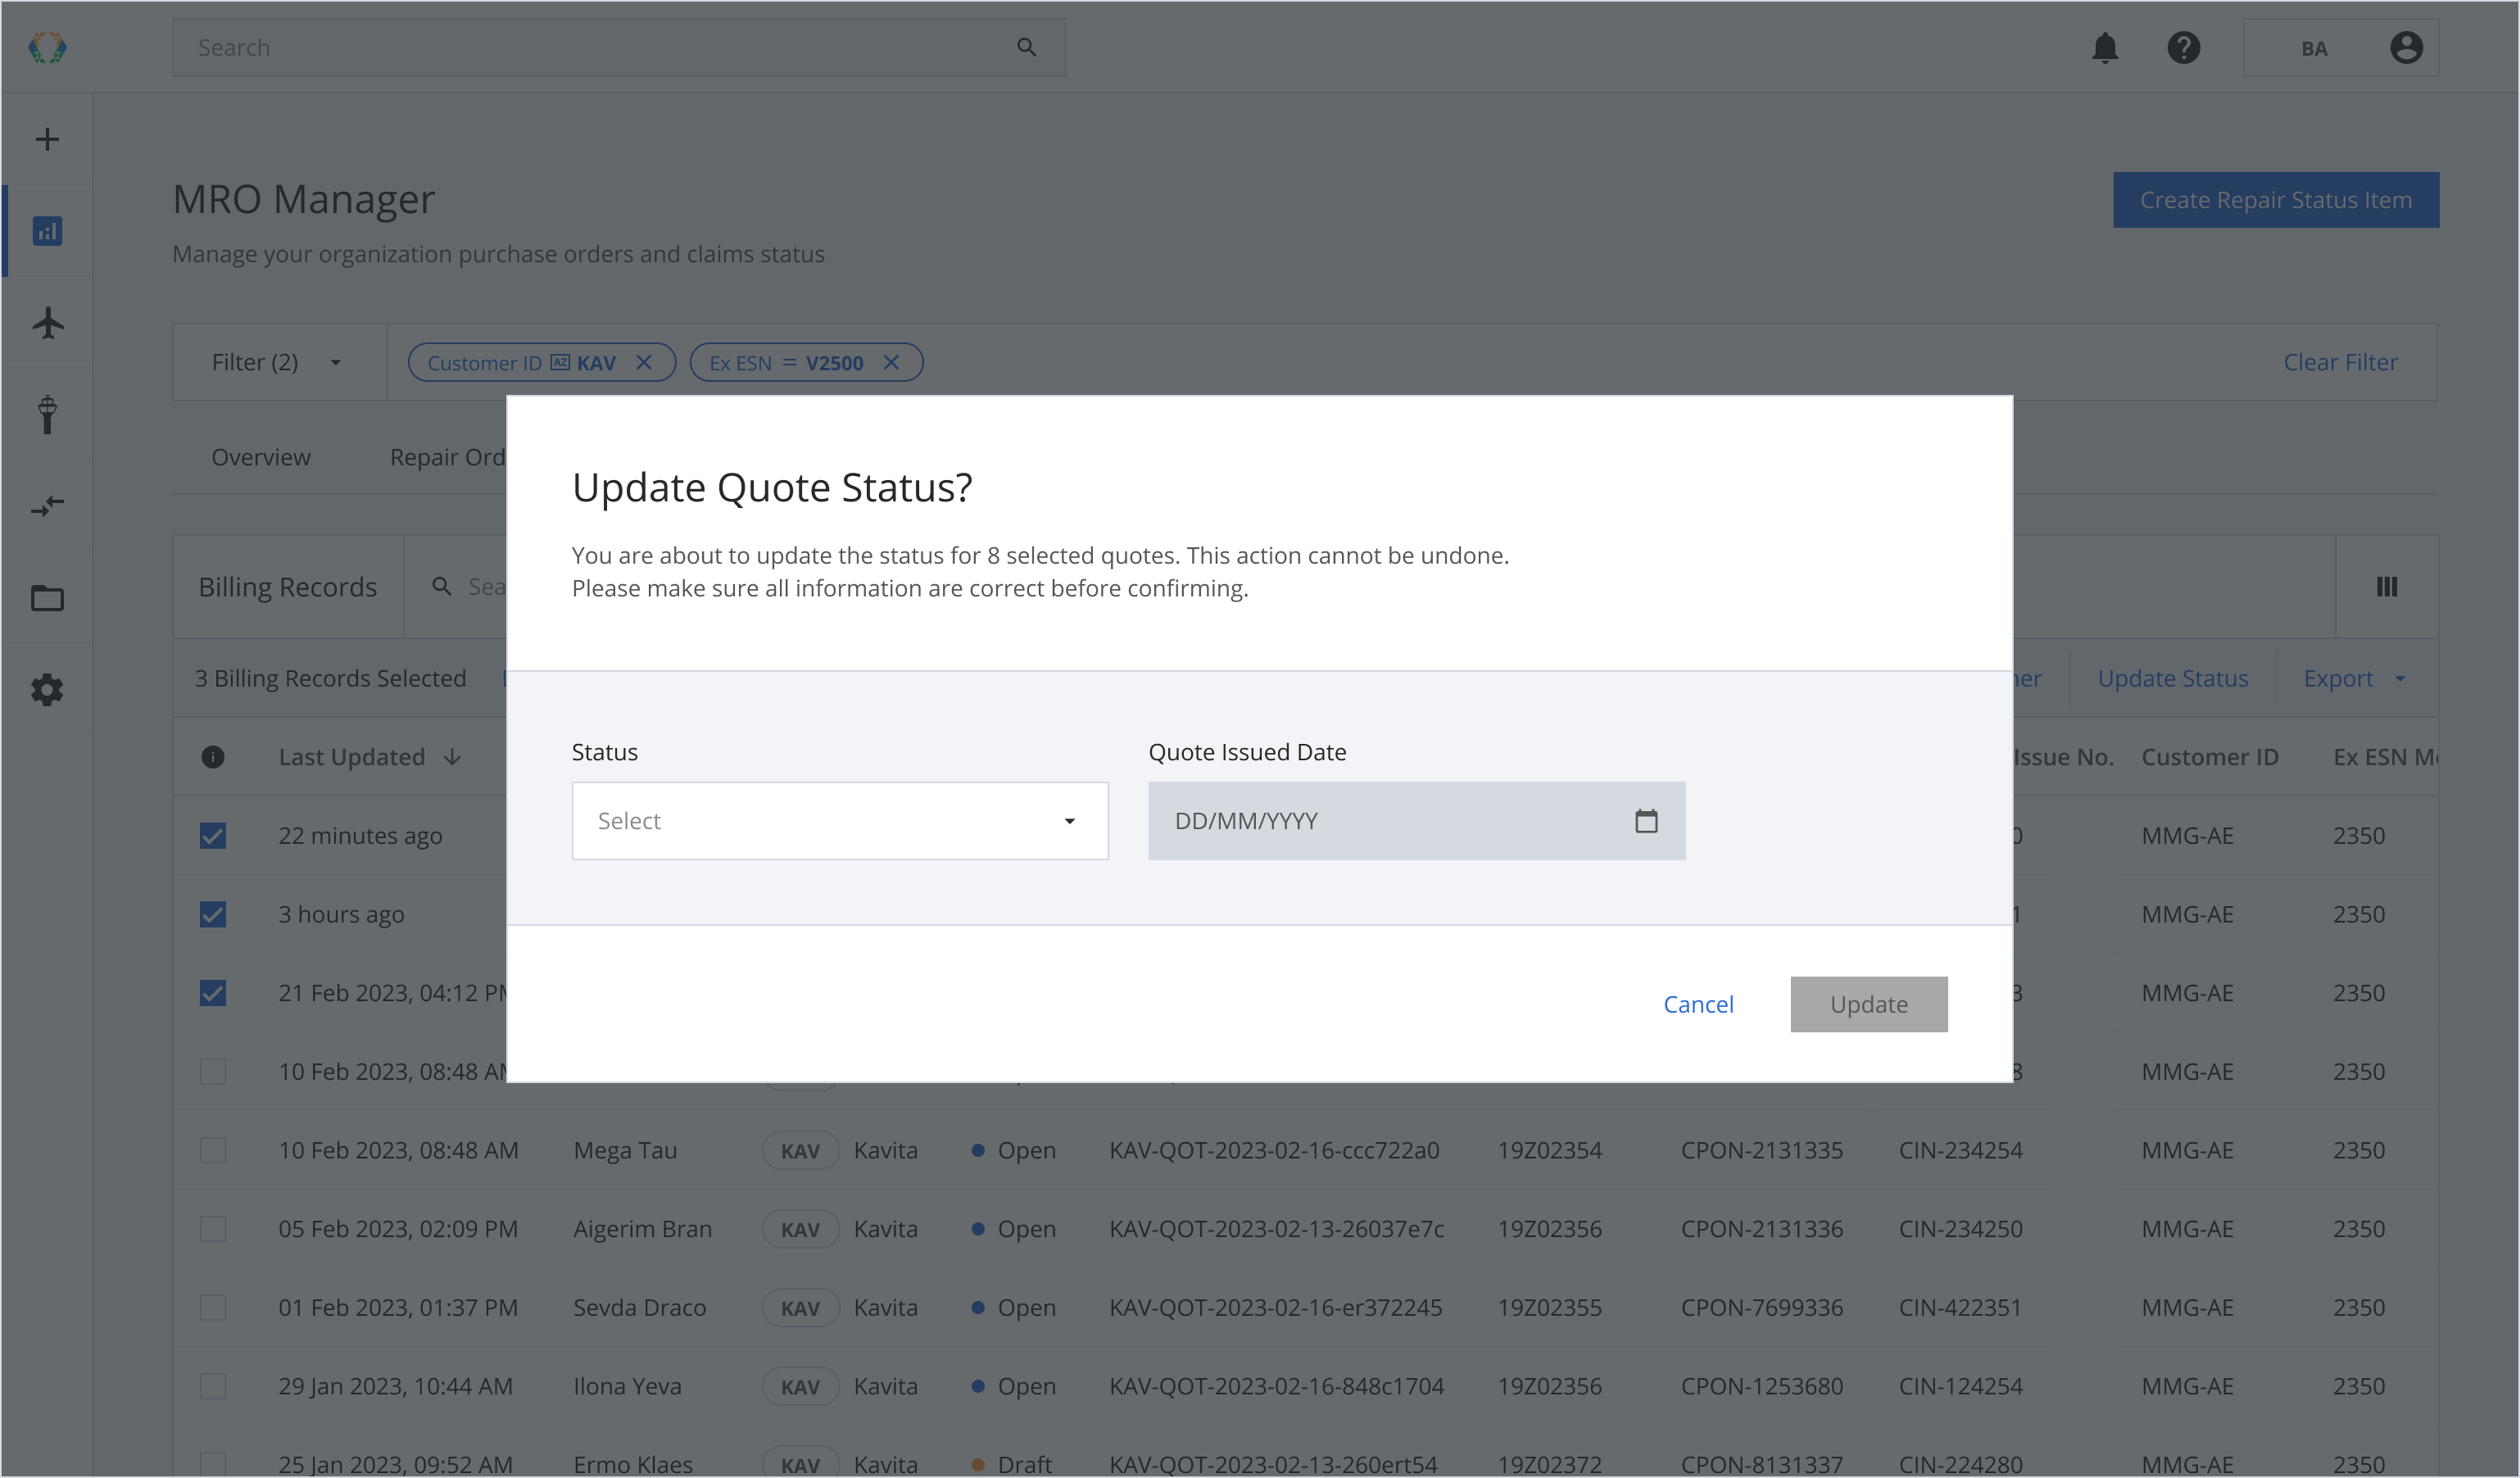Click CIN-234250 cell
This screenshot has width=2520, height=1478.
(1960, 1229)
